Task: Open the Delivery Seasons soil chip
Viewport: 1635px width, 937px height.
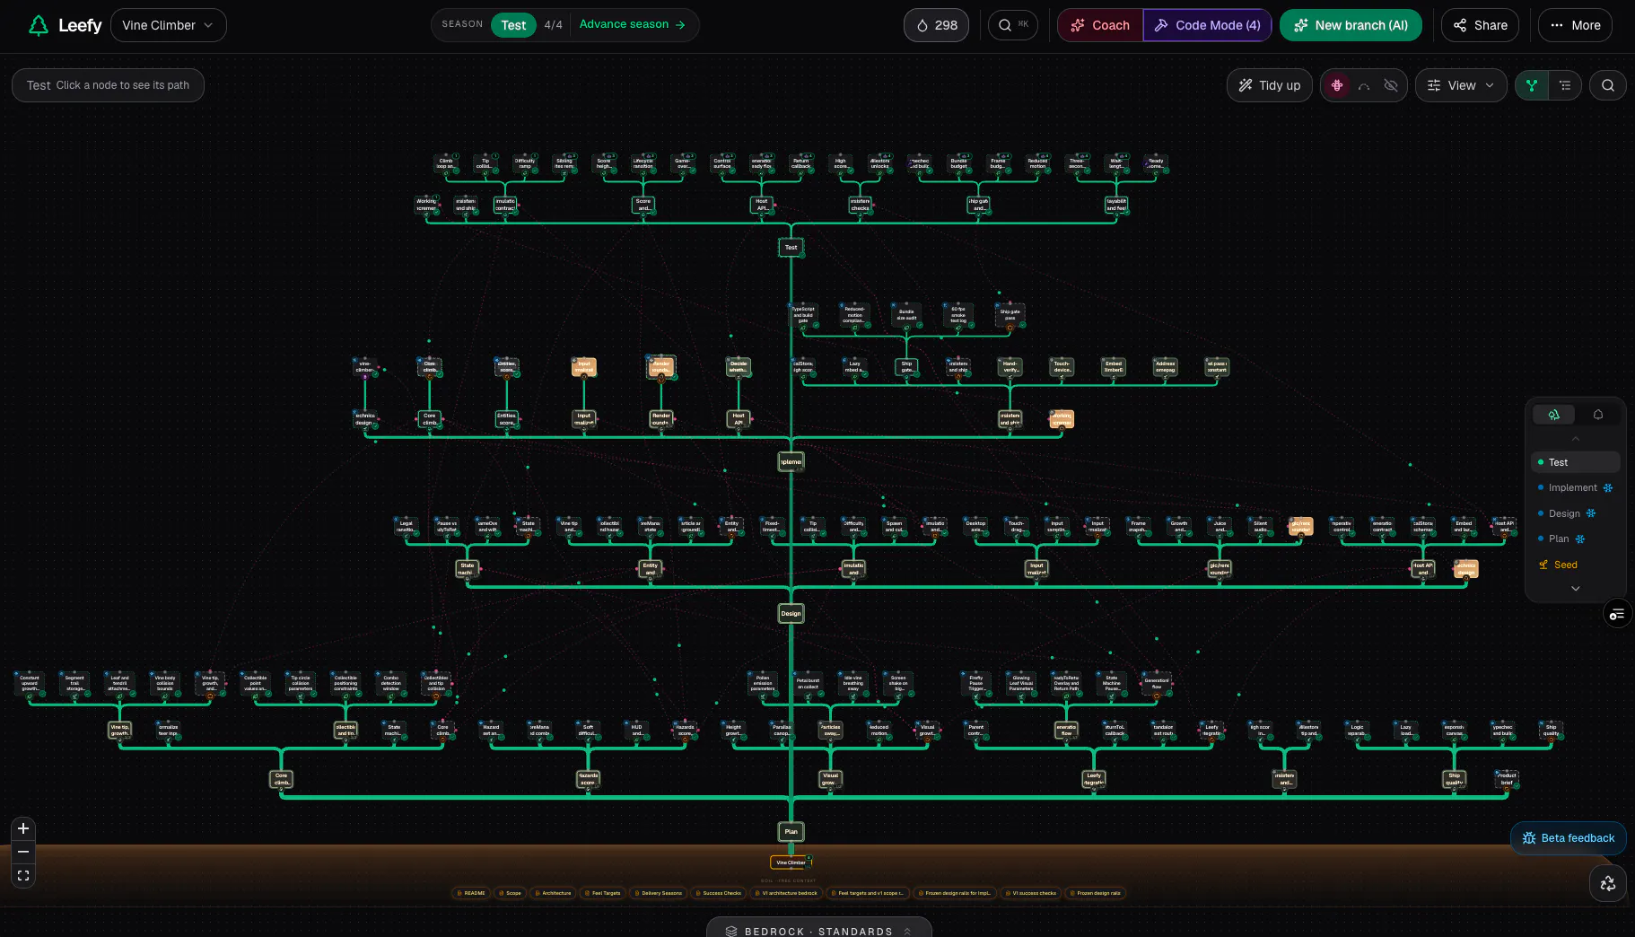Action: pos(658,893)
